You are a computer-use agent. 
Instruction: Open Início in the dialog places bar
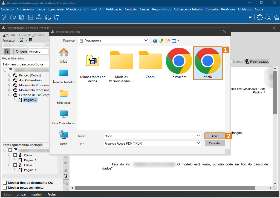[x=64, y=56]
